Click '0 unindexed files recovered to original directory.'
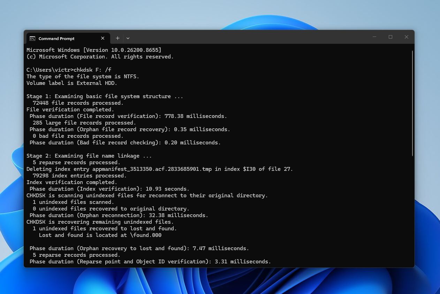The height and width of the screenshot is (294, 440). (x=111, y=209)
